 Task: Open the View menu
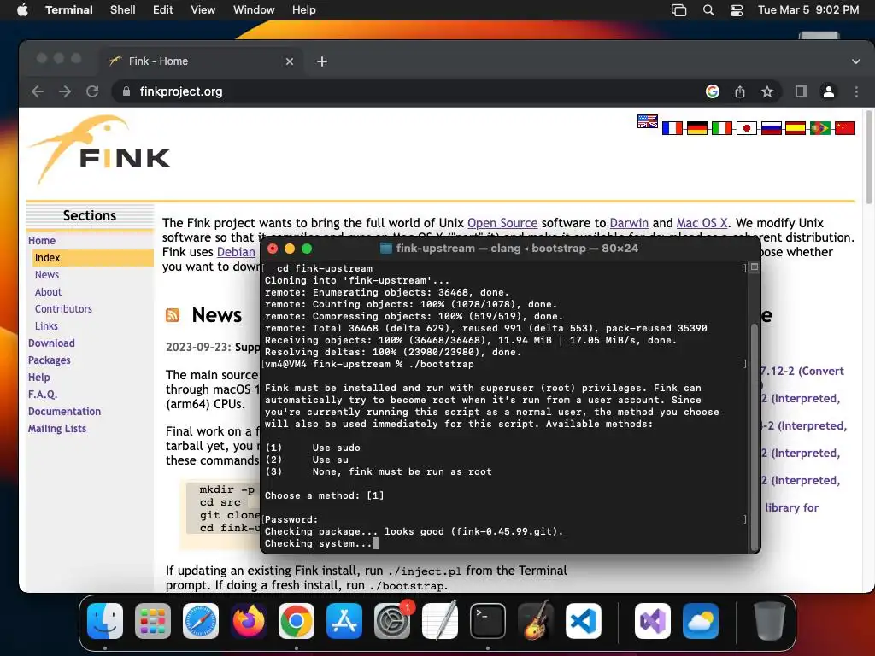point(203,10)
